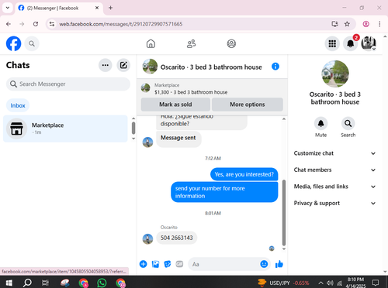Click the message '504 2663143'
The height and width of the screenshot is (288, 388).
[x=177, y=238]
